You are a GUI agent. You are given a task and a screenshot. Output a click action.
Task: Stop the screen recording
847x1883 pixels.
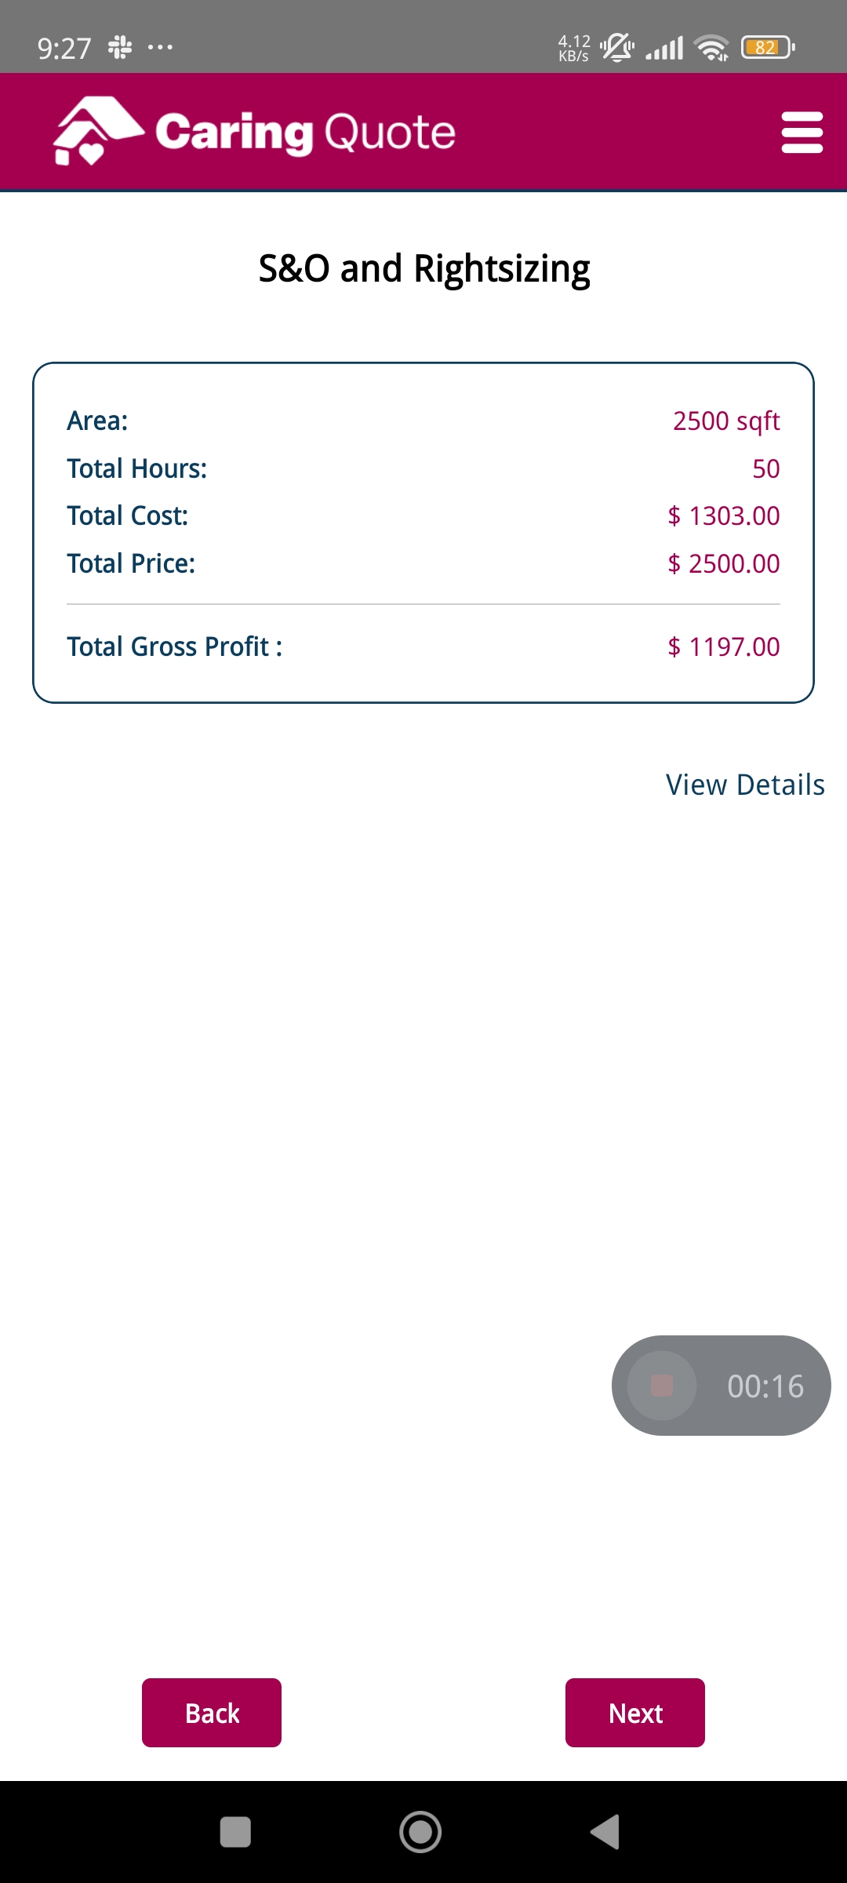point(662,1386)
